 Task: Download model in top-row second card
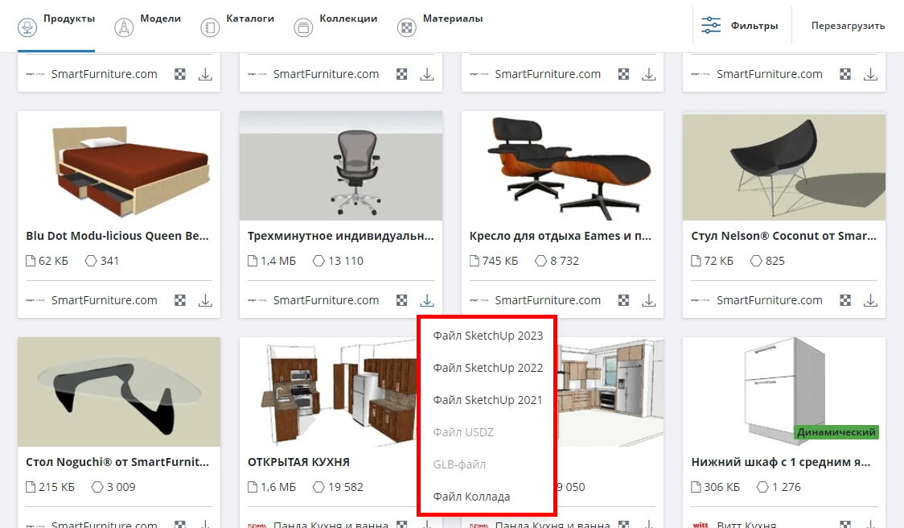pyautogui.click(x=426, y=74)
